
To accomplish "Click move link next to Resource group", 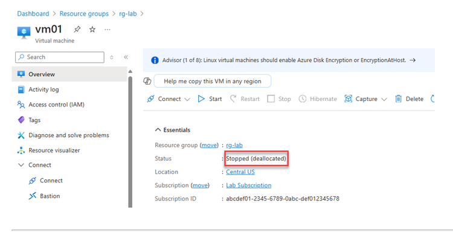I will coord(209,145).
